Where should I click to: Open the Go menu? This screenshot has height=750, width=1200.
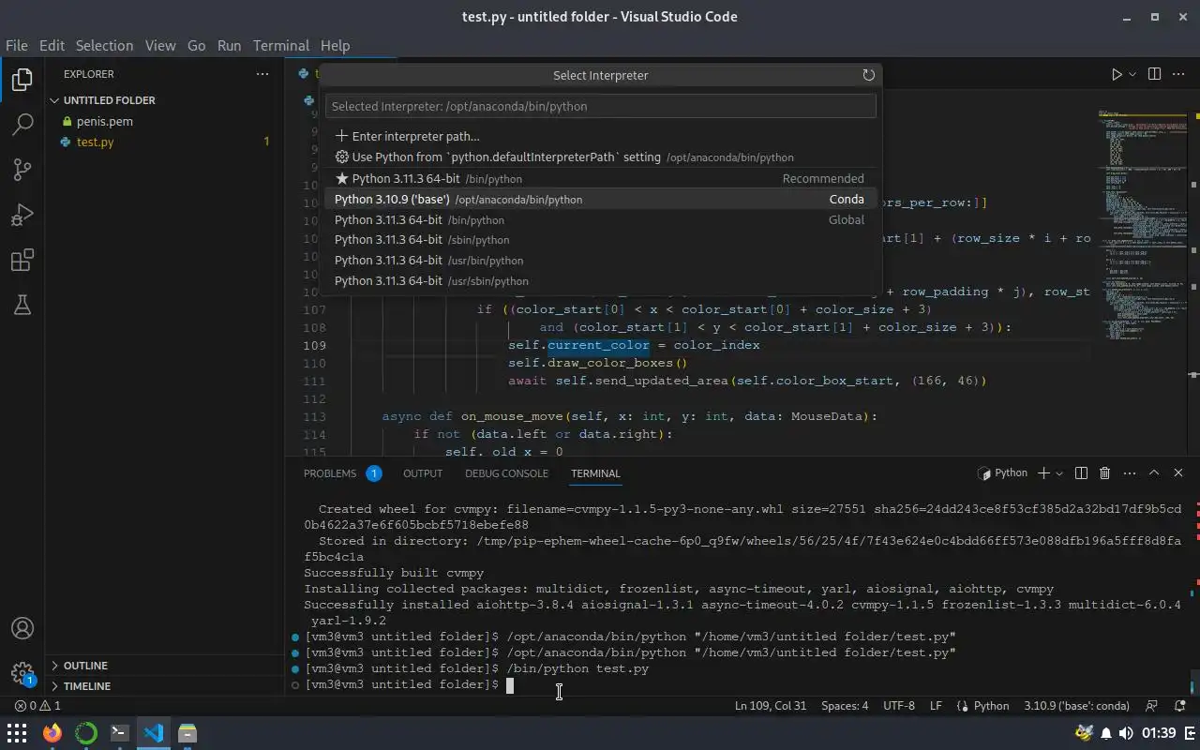196,45
